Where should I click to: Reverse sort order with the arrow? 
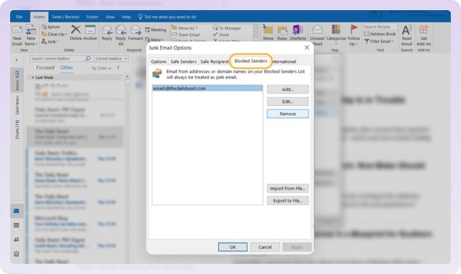click(x=118, y=68)
